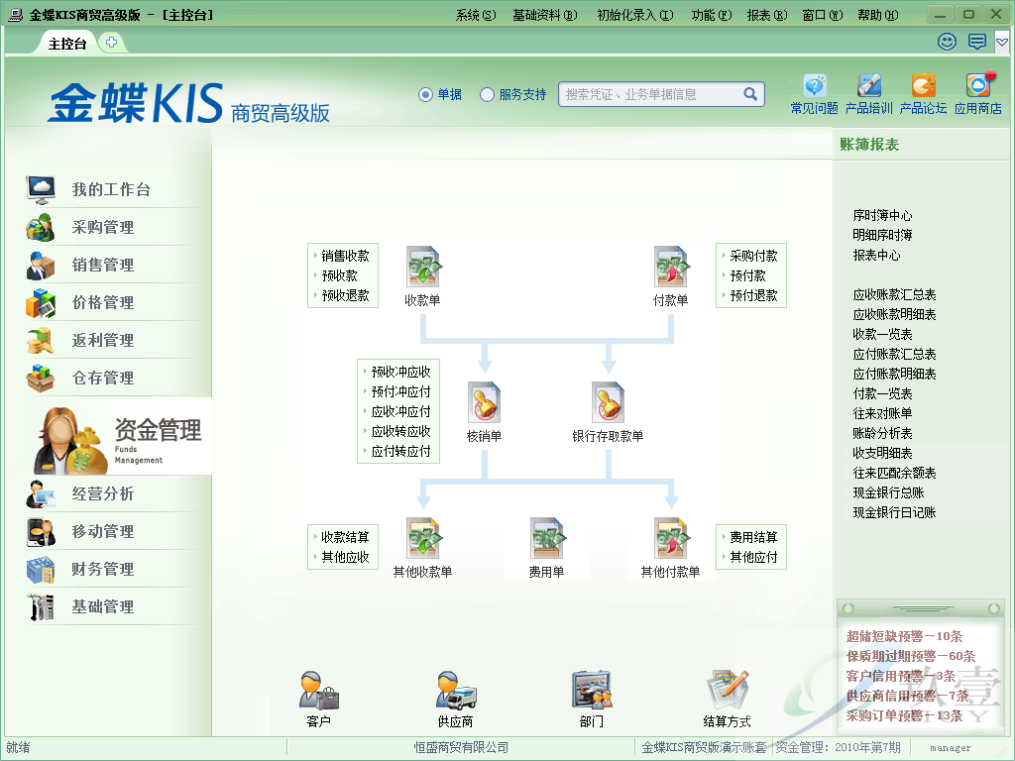Open the 账龄分析表 report
The height and width of the screenshot is (761, 1015).
click(x=882, y=433)
